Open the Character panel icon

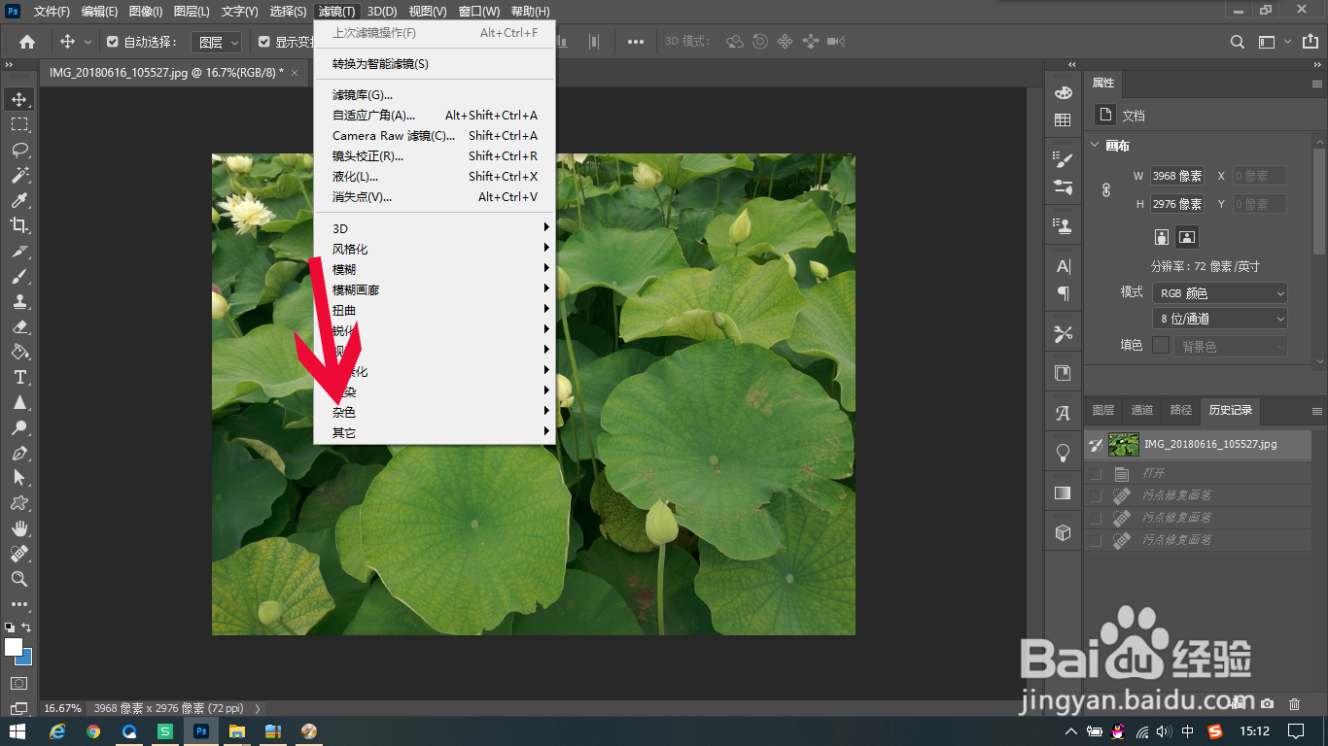coord(1063,267)
